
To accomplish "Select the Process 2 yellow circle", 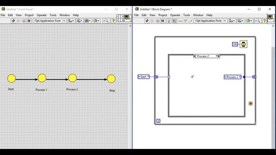I will (72, 78).
